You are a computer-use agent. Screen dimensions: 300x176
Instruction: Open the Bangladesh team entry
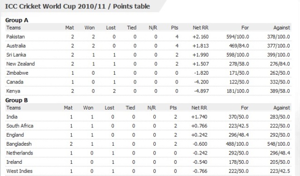pyautogui.click(x=19, y=144)
